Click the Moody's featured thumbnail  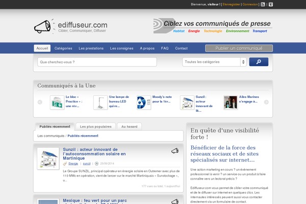click(144, 103)
